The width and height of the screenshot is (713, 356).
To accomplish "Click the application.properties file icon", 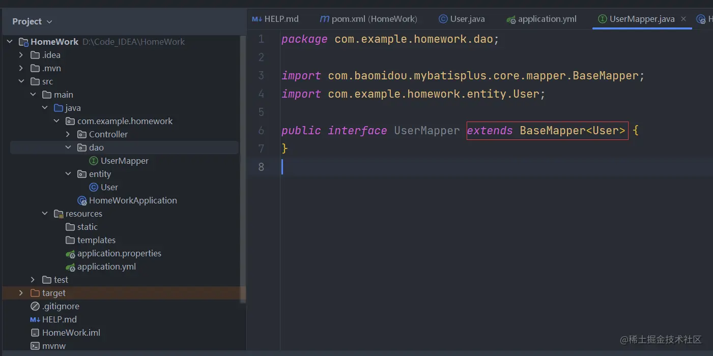I will pos(70,253).
